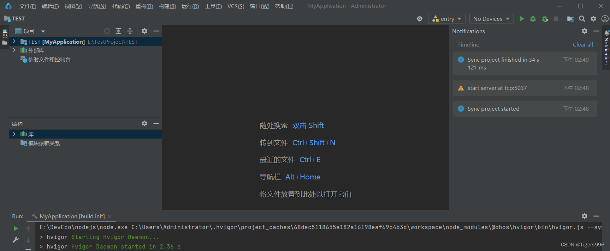This screenshot has height=251, width=610.
Task: Open project panel options gear
Action: point(144,31)
